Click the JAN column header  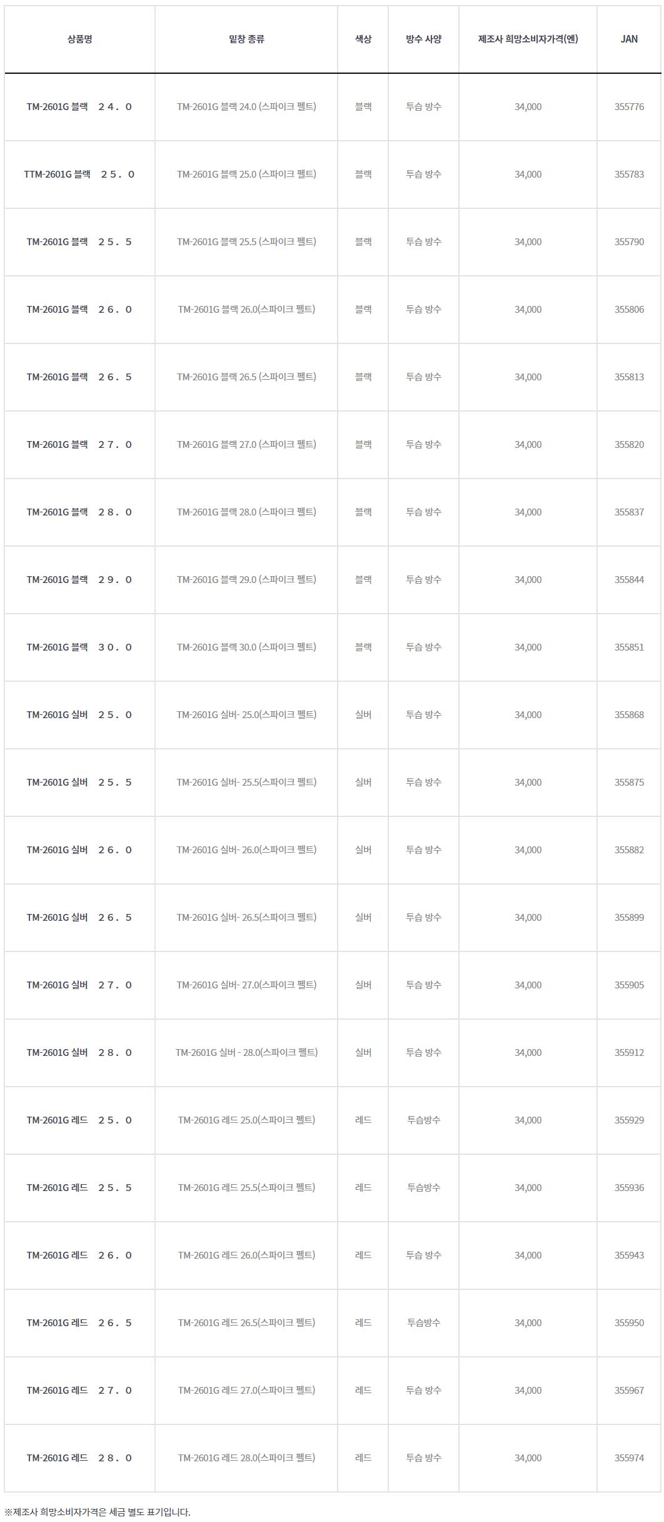coord(629,39)
